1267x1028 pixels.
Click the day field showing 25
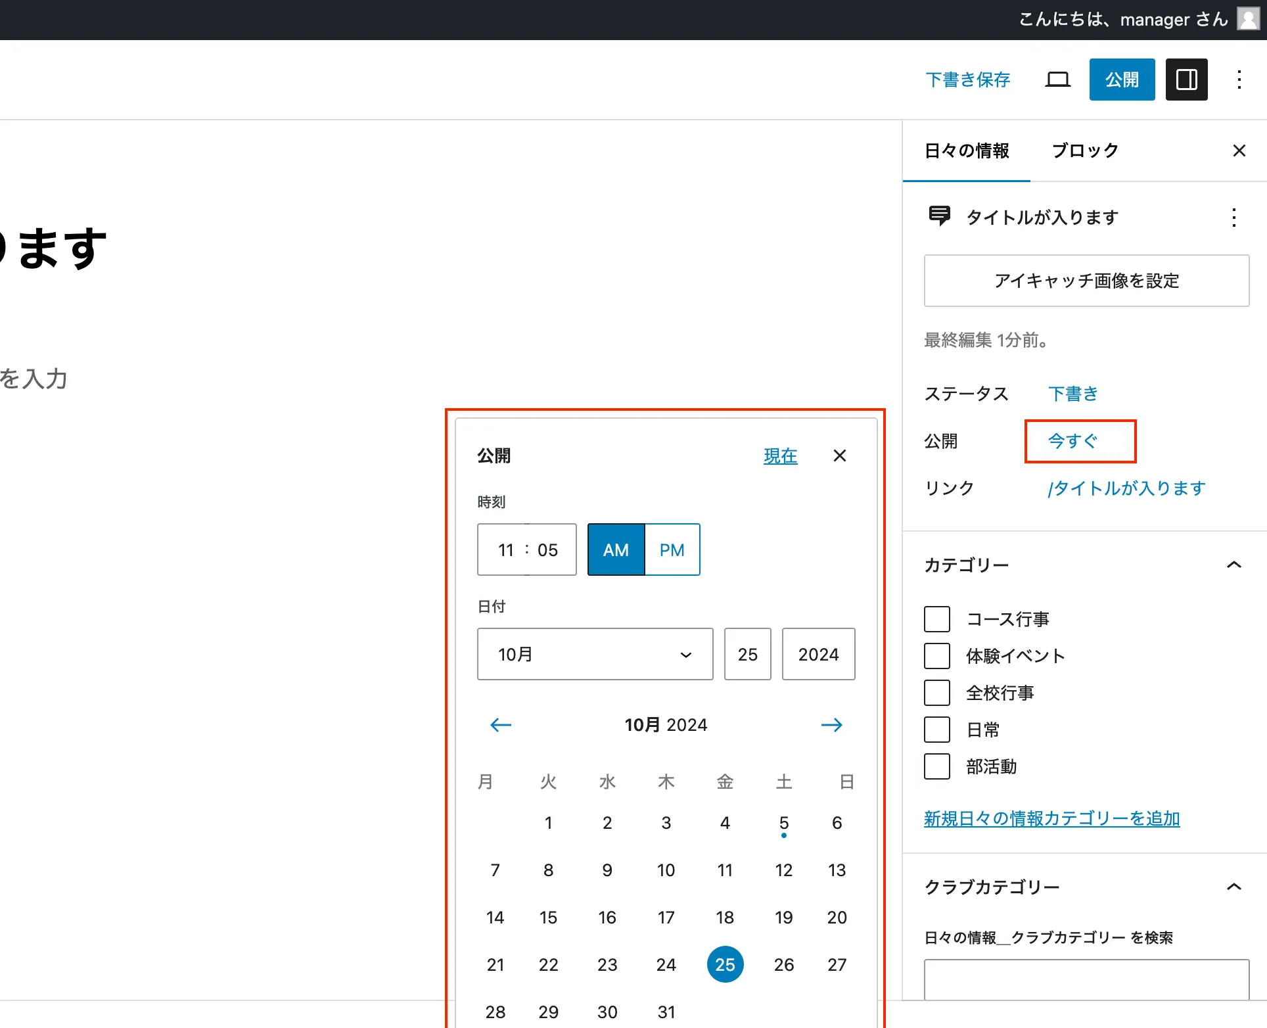[x=747, y=654]
